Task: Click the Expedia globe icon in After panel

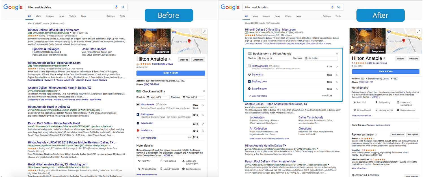Action: (249, 88)
